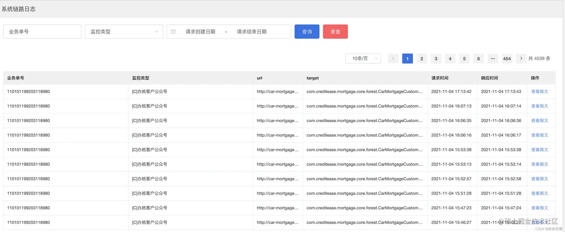Select page 2 in pagination
The height and width of the screenshot is (232, 565).
[422, 59]
